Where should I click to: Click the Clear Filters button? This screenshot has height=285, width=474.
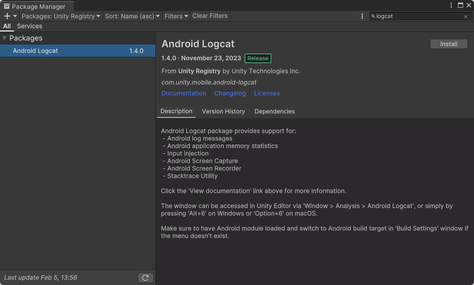[210, 16]
